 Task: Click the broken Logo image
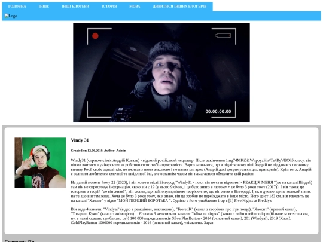(11, 16)
